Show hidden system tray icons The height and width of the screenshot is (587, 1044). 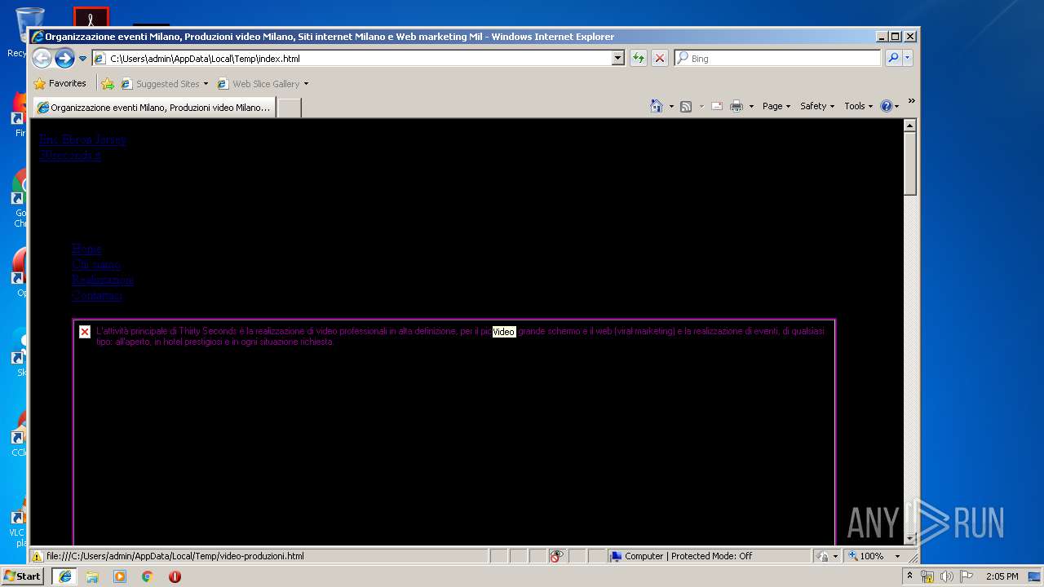tap(909, 576)
